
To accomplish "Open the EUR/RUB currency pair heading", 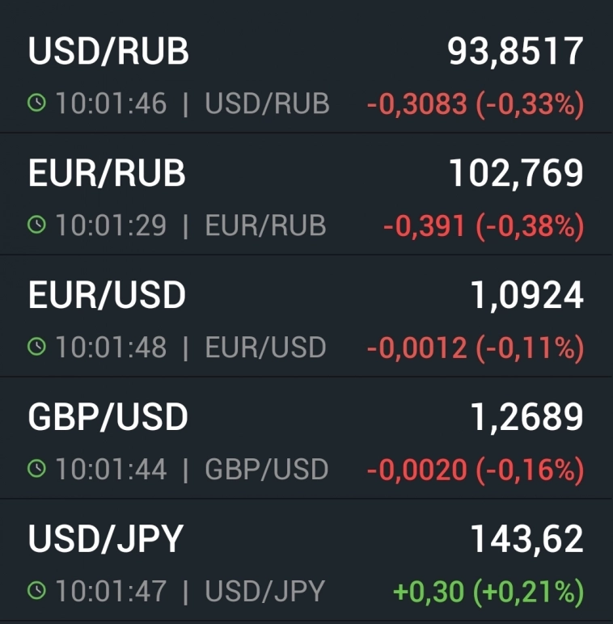I will [107, 174].
